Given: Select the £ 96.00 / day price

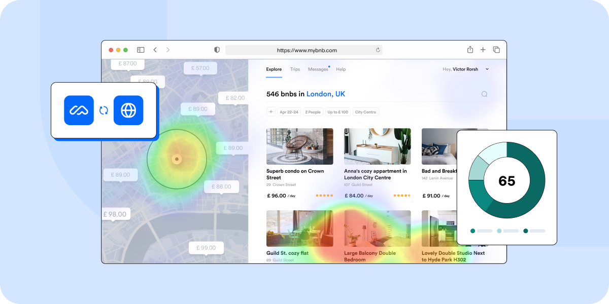Looking at the screenshot, I should (281, 196).
